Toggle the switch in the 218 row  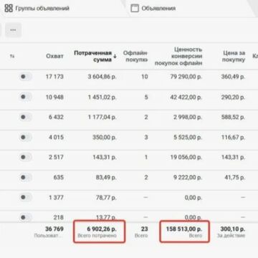[25, 217]
